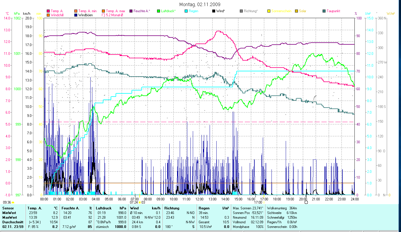Click the black Wind legend square

214,11
